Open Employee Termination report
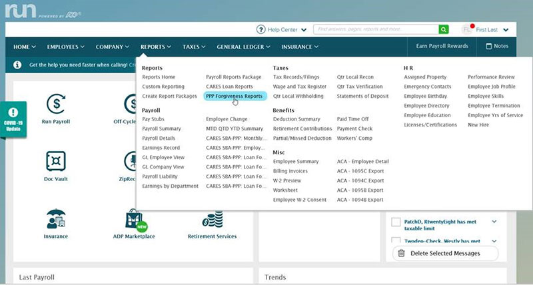 [494, 106]
